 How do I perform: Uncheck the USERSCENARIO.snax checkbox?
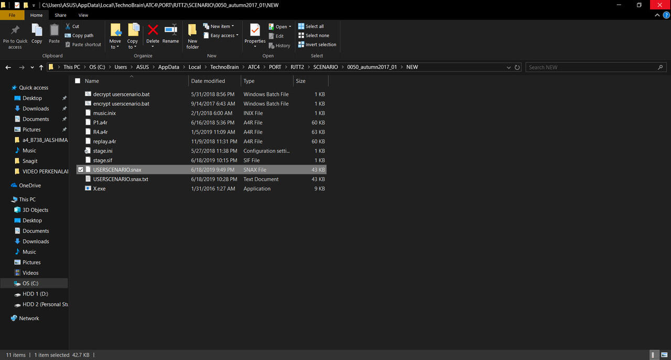click(x=80, y=170)
